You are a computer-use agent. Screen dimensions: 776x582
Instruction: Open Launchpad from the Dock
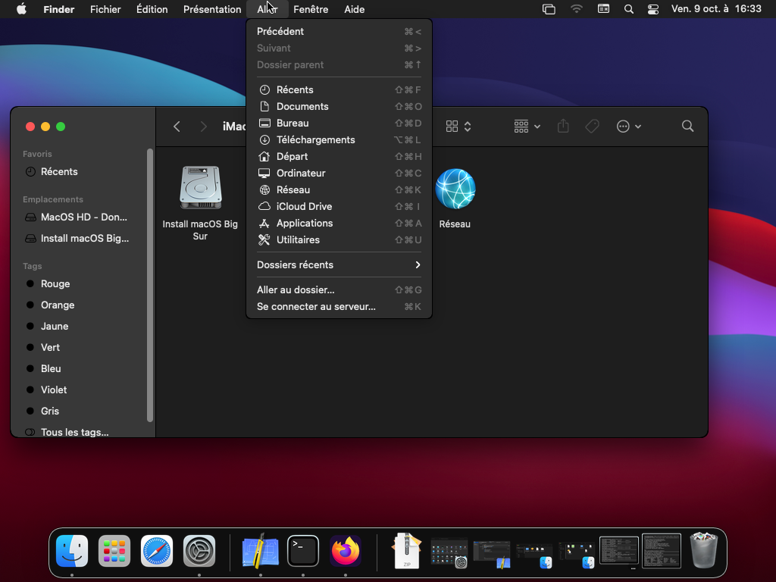click(114, 551)
